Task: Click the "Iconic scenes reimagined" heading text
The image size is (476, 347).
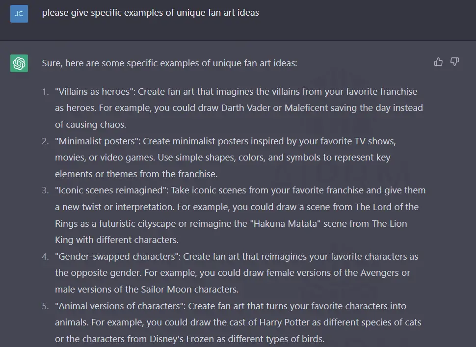Action: (x=111, y=190)
